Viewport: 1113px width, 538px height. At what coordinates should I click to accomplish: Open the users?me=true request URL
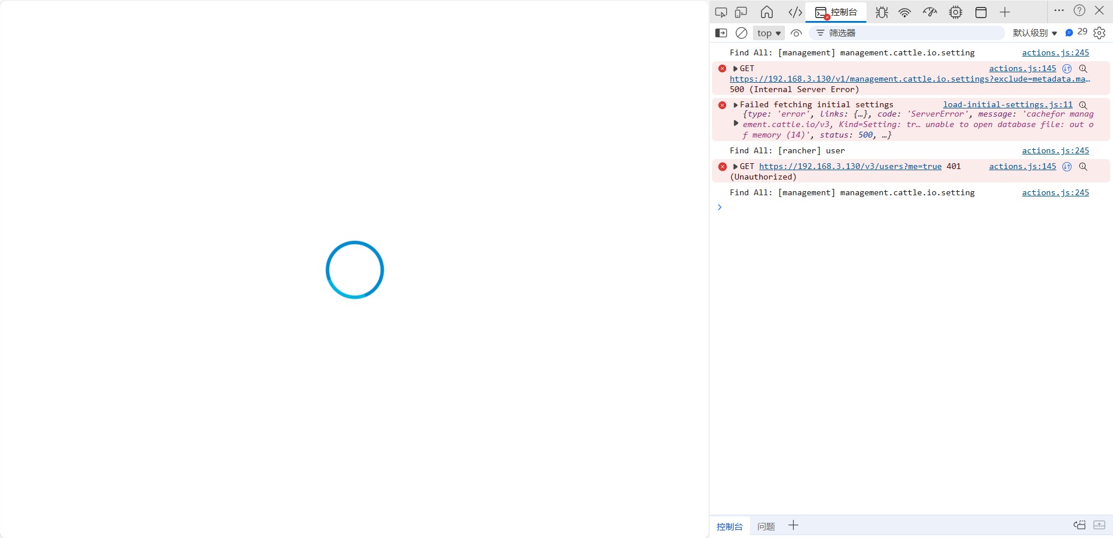coord(850,167)
